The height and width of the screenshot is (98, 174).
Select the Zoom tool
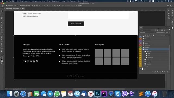tap(2, 53)
